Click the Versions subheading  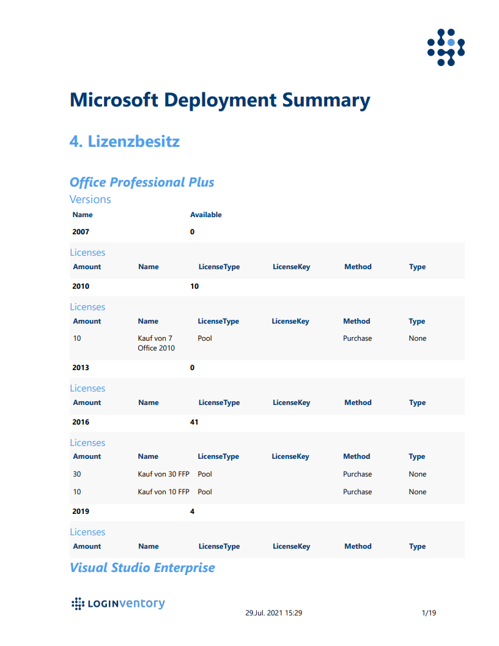[x=90, y=199]
